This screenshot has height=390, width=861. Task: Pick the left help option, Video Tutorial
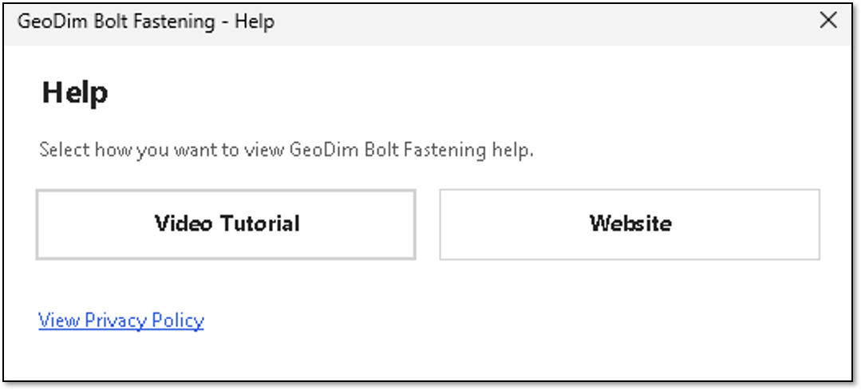[226, 224]
